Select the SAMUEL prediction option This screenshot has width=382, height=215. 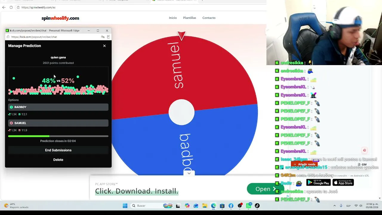(x=58, y=123)
